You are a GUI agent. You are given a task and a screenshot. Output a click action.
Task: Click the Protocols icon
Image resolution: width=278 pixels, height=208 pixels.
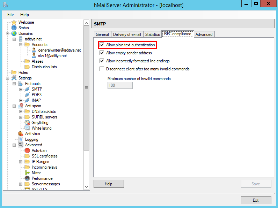pos(21,84)
